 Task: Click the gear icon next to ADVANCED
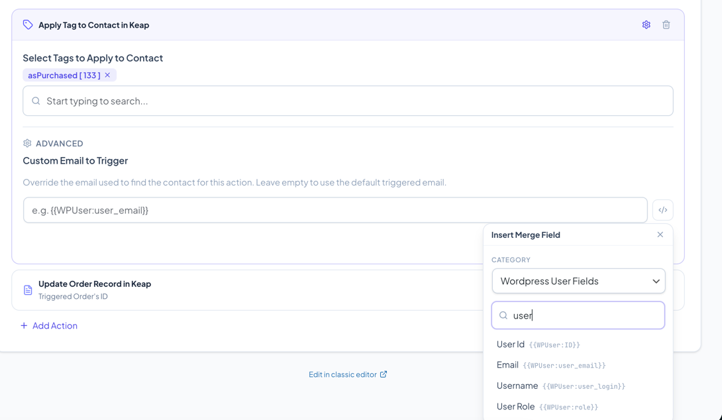pos(27,143)
